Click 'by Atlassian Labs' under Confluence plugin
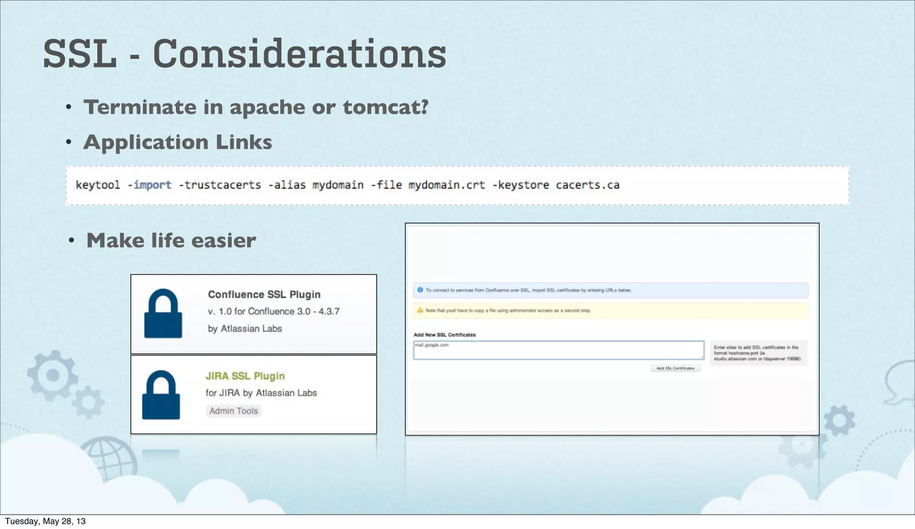This screenshot has height=529, width=915. pyautogui.click(x=245, y=329)
